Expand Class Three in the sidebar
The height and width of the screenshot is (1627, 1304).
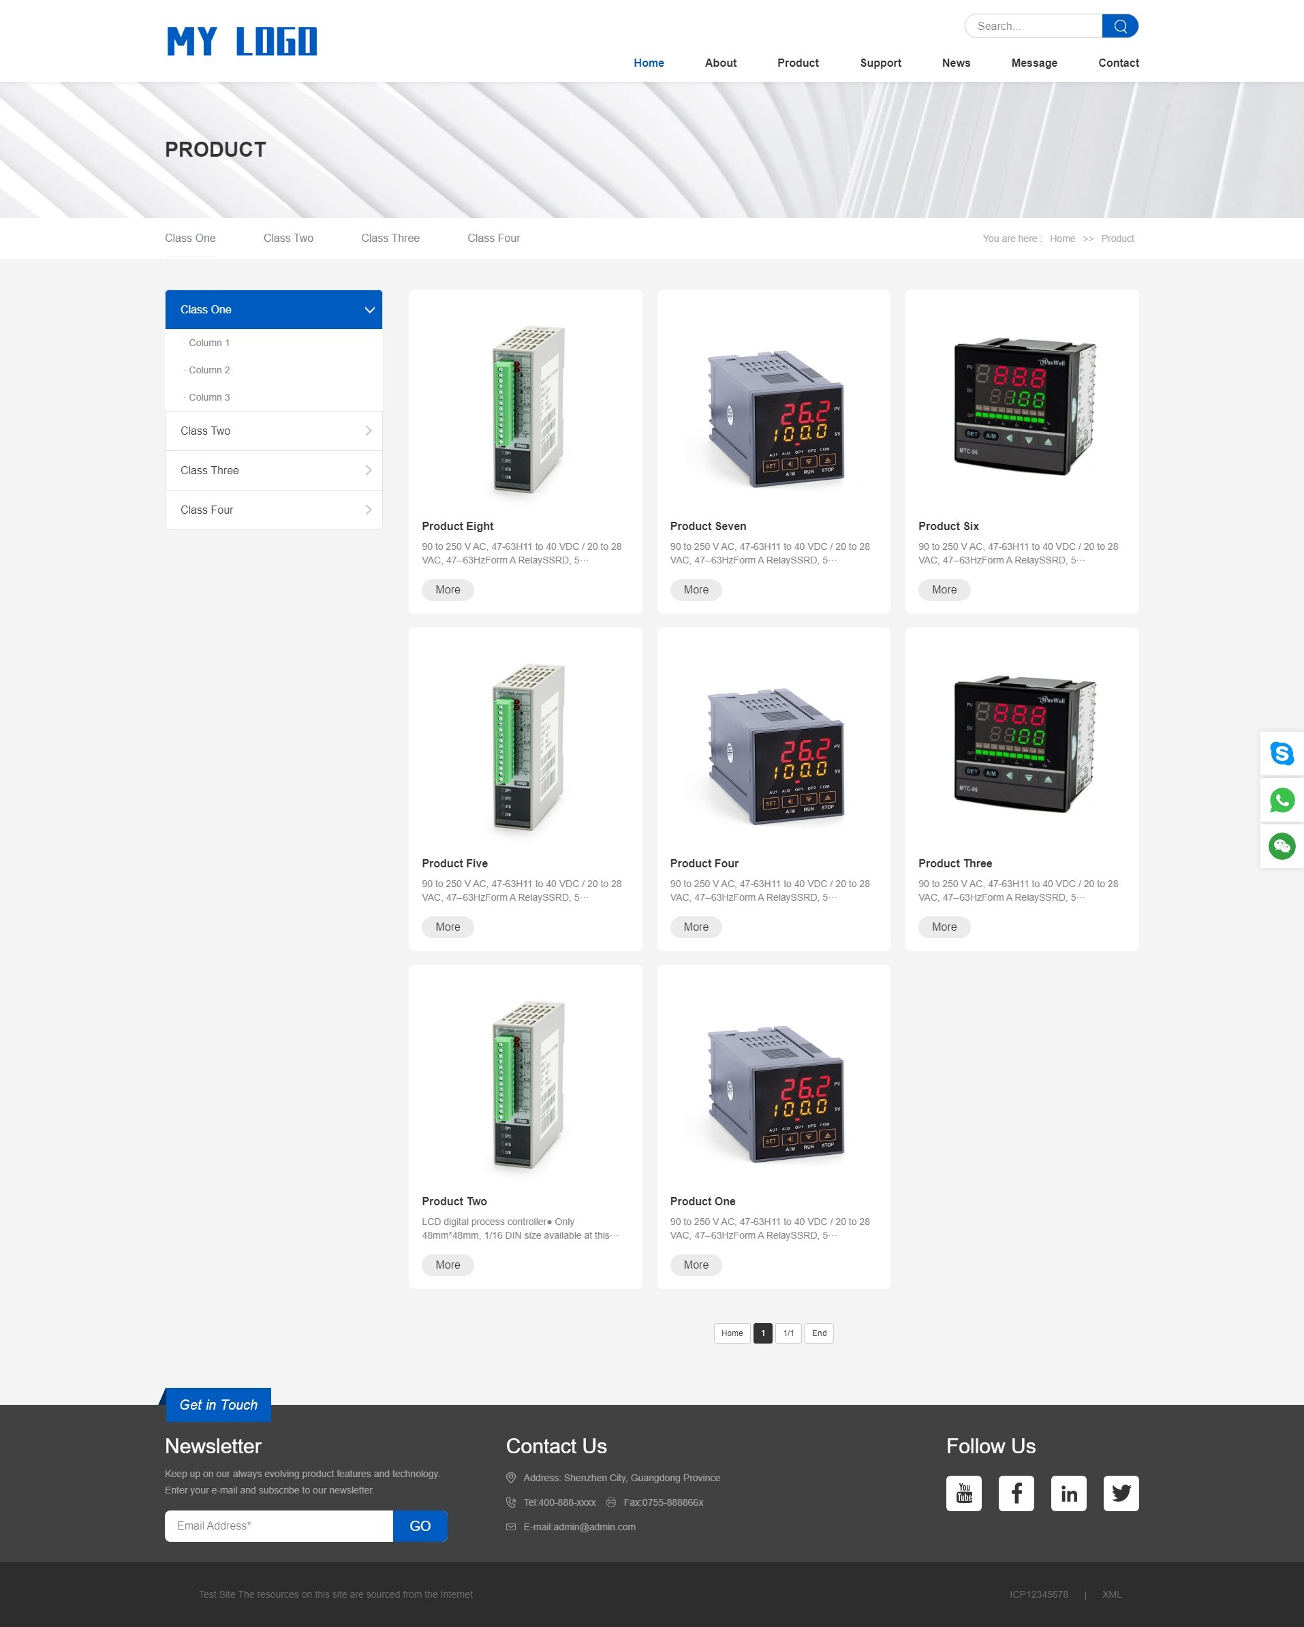pyautogui.click(x=369, y=470)
